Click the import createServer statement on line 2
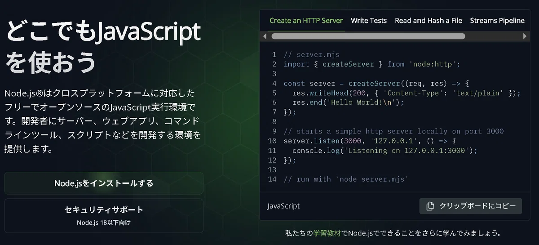This screenshot has height=245, width=539. (x=372, y=64)
